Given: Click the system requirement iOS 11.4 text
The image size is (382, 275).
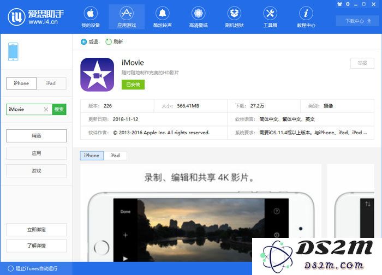Looking at the screenshot, I should point(313,133).
